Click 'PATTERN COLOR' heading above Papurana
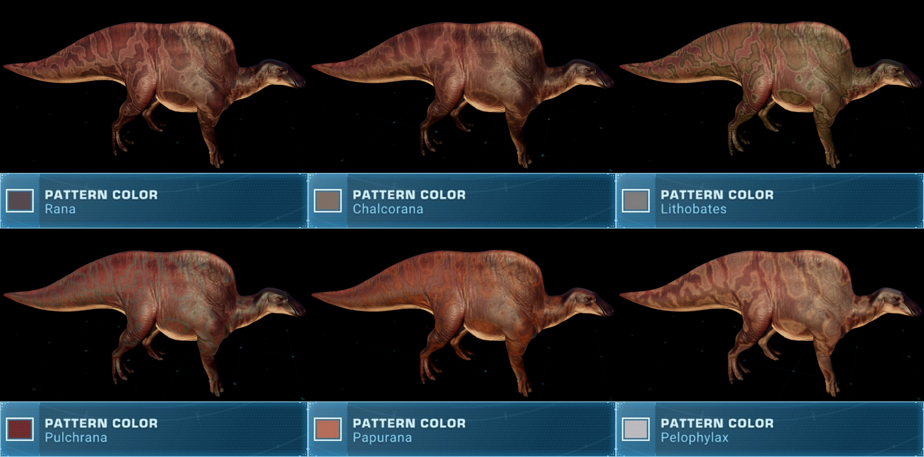Screen dimensions: 924x457 point(409,423)
